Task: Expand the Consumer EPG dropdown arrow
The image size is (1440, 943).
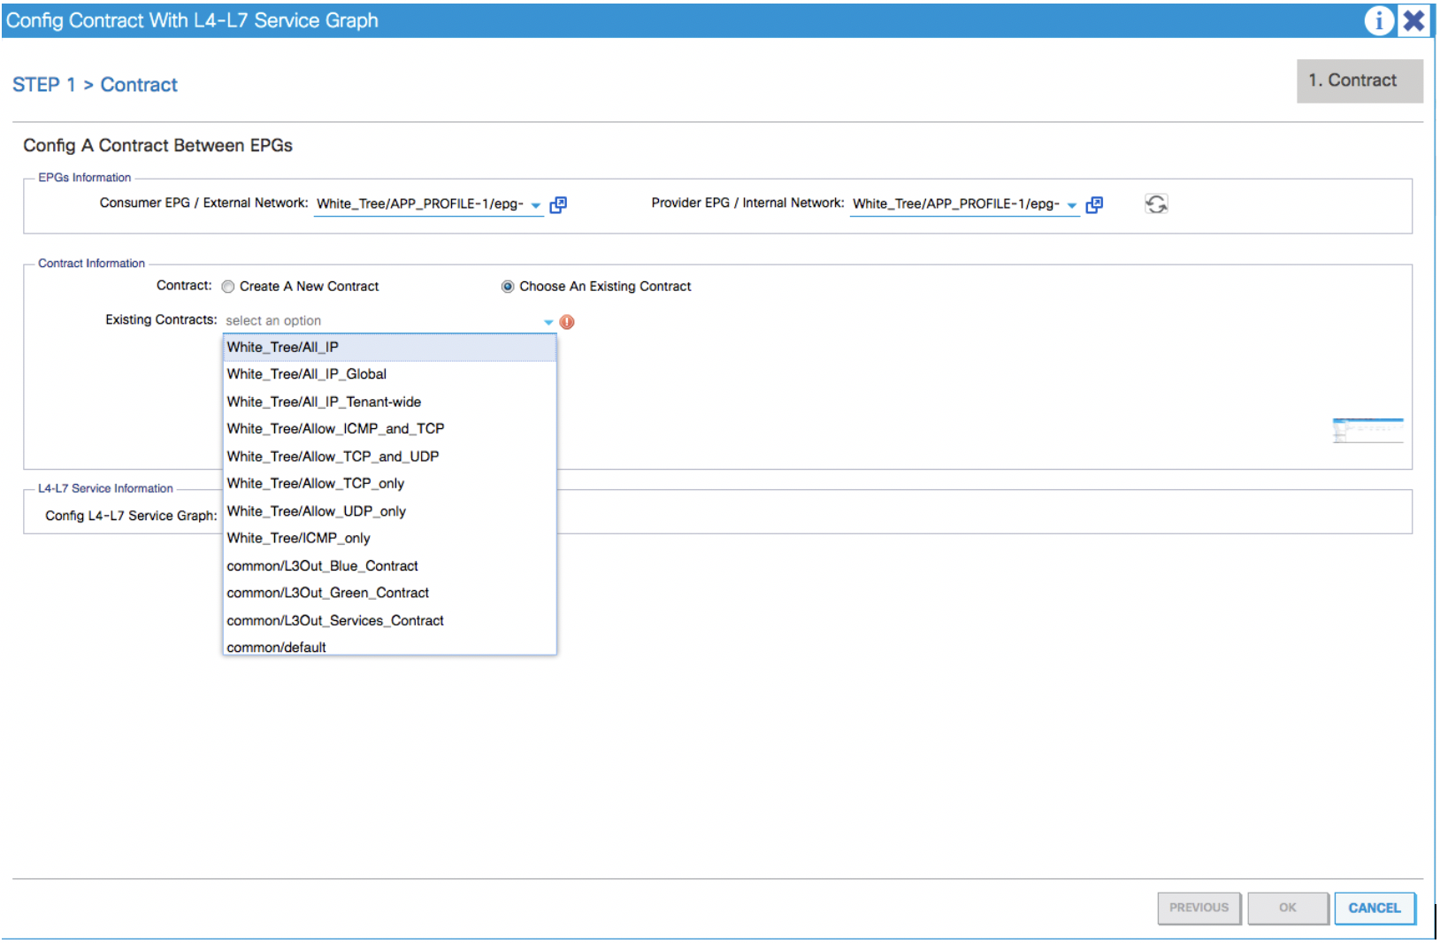Action: (536, 205)
